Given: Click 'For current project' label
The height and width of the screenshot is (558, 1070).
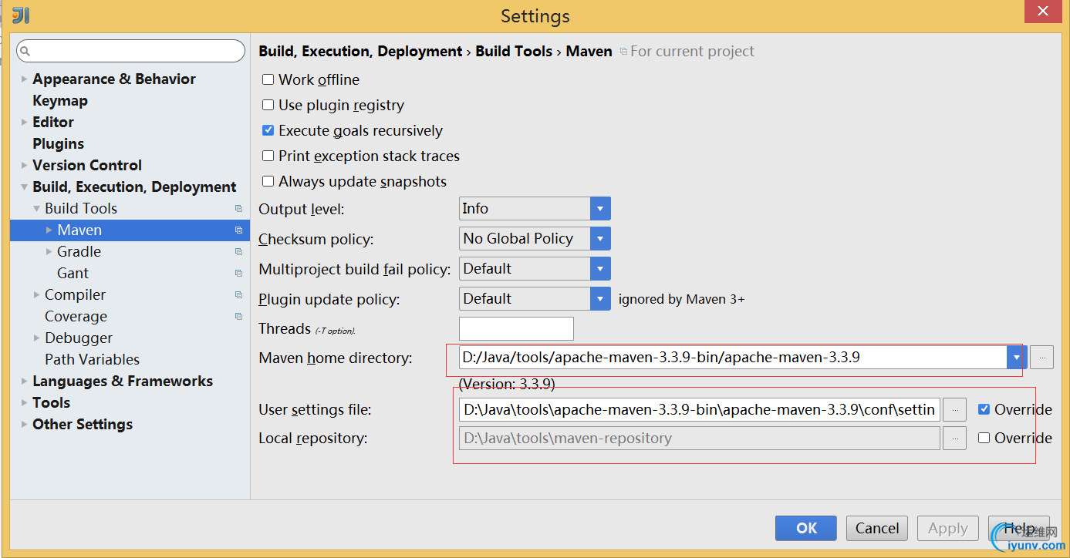Looking at the screenshot, I should (692, 52).
